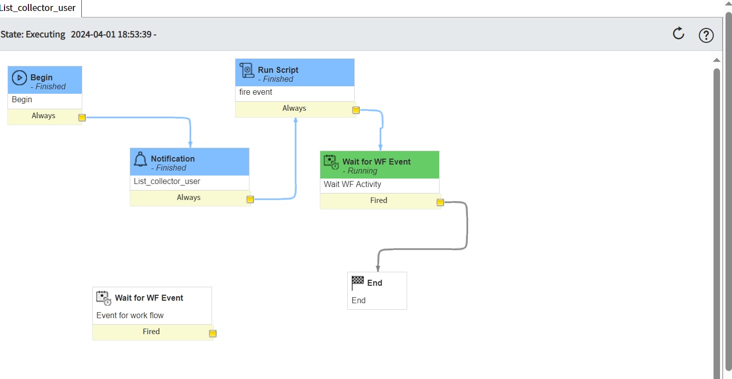Image resolution: width=732 pixels, height=379 pixels.
Task: Switch to the List_collector_user tab
Action: click(x=37, y=8)
